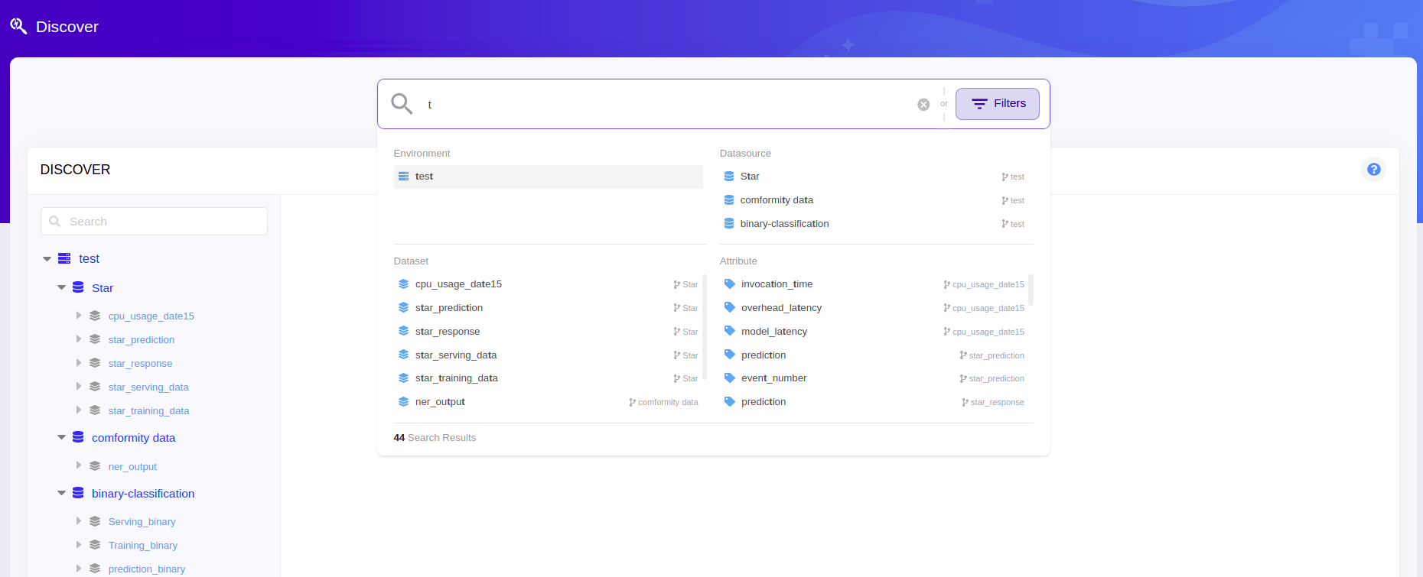Click the database icon beside 'Star' result

729,177
